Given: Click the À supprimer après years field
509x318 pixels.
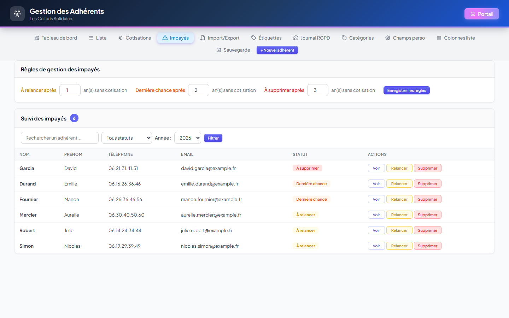Looking at the screenshot, I should coord(318,90).
